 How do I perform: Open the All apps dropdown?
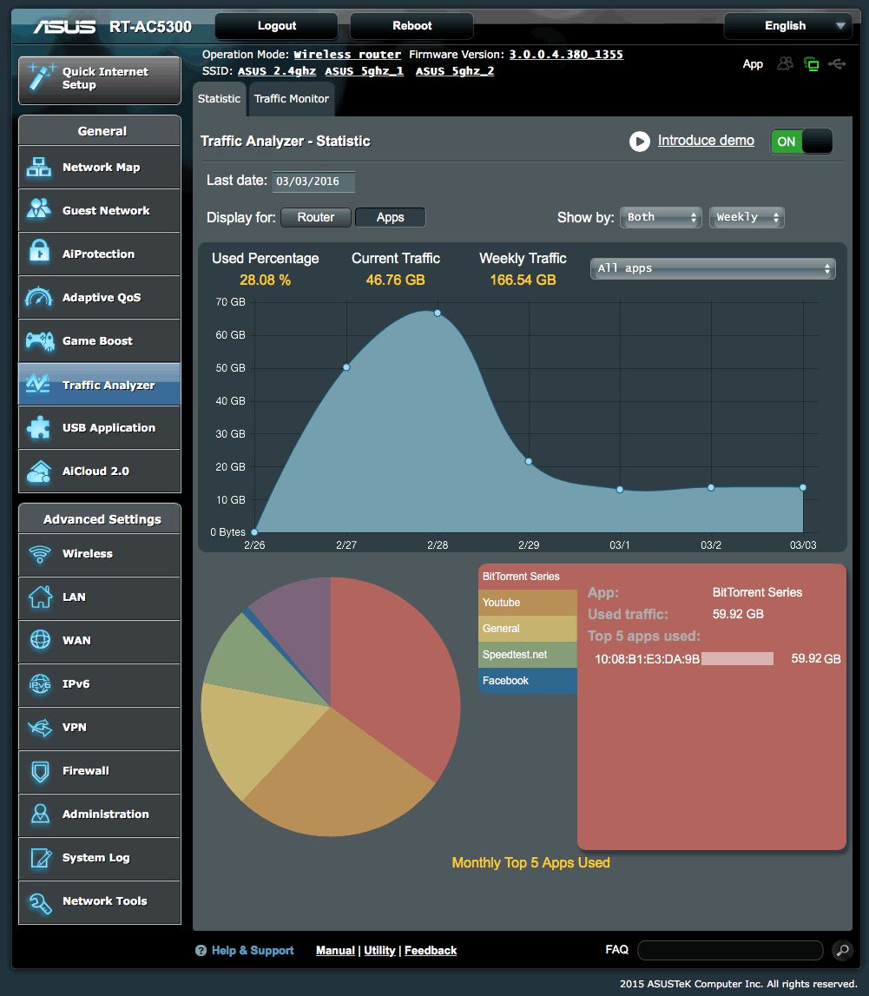712,268
